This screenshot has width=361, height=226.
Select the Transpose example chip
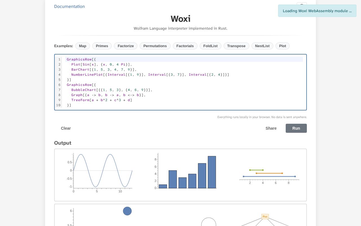tap(236, 46)
